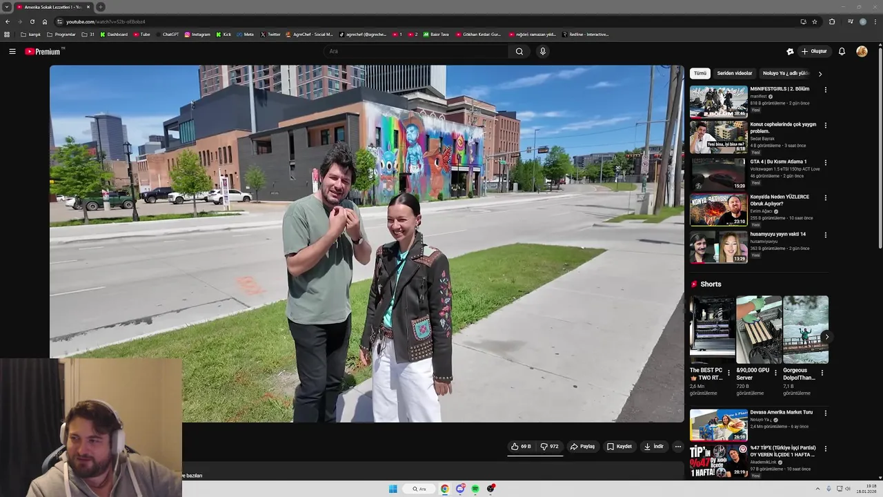
Task: Click the YouTube search field
Action: pyautogui.click(x=417, y=51)
